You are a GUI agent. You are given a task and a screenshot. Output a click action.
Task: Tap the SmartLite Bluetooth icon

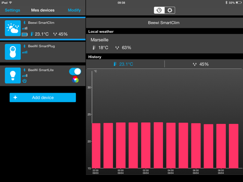(x=24, y=70)
